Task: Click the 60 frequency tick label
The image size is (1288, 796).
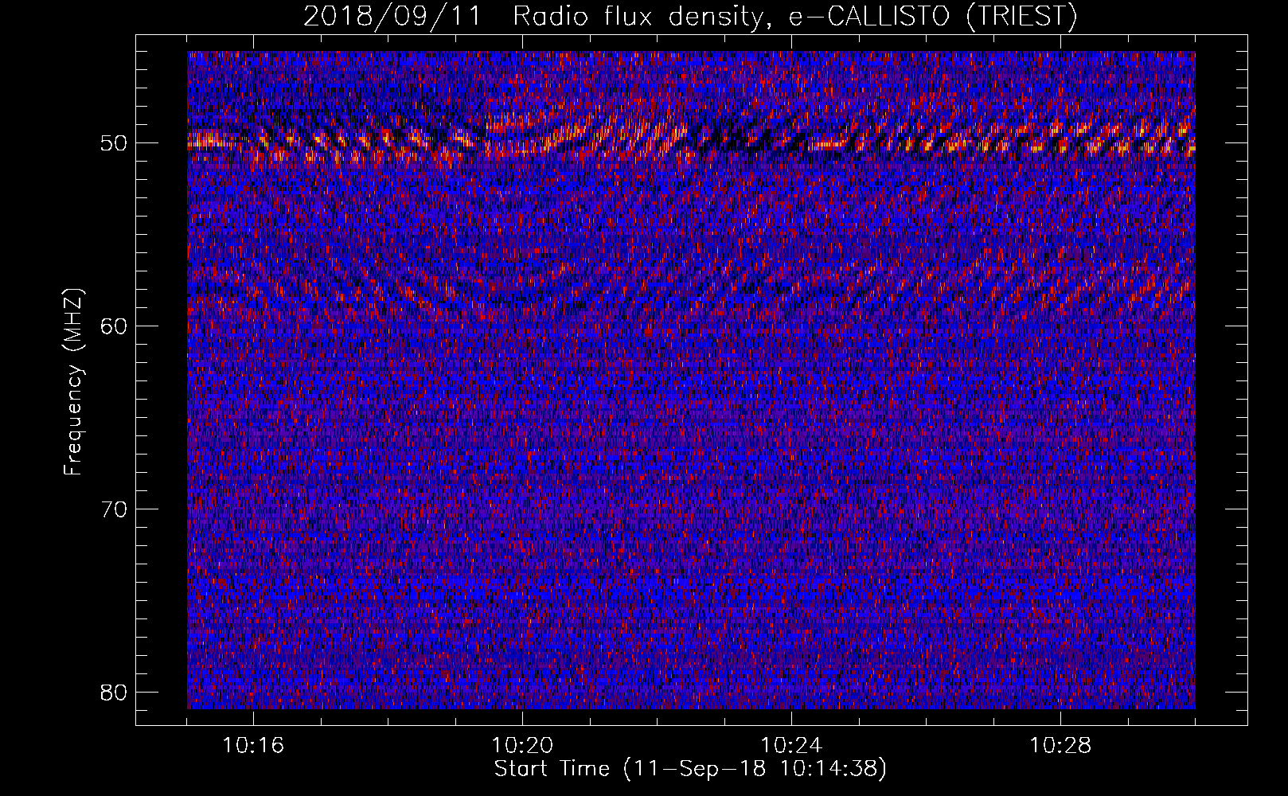Action: (115, 326)
